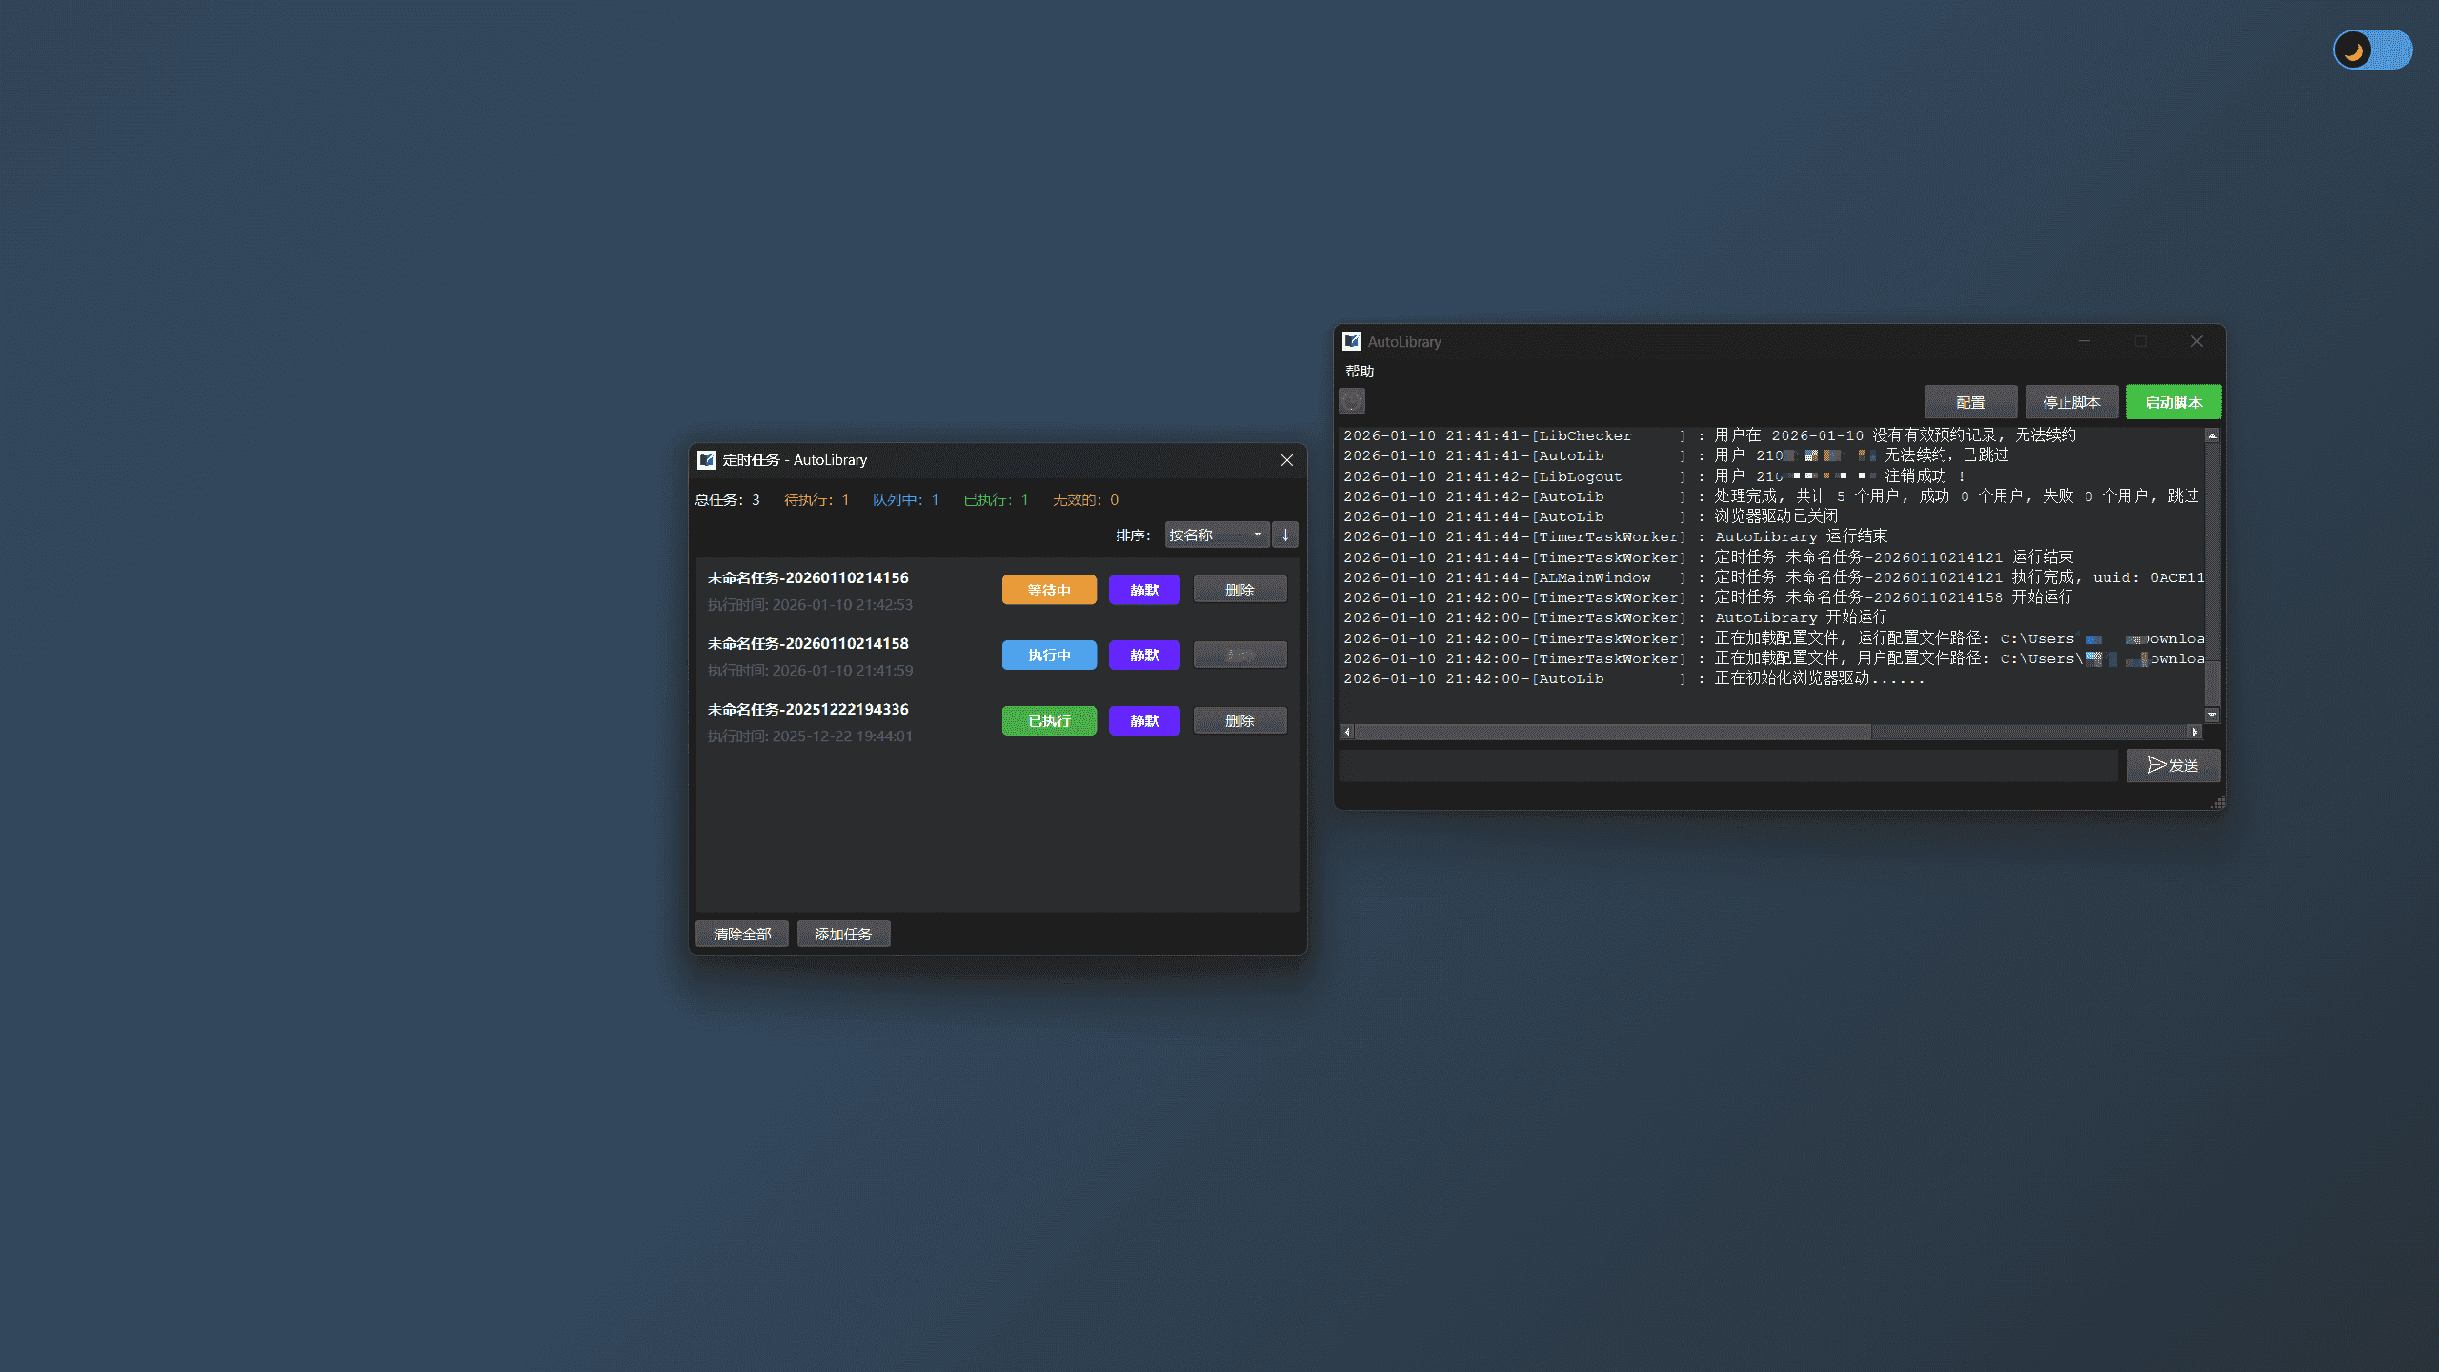Open the 按名称 sort dropdown
Viewport: 2439px width, 1372px height.
tap(1216, 535)
